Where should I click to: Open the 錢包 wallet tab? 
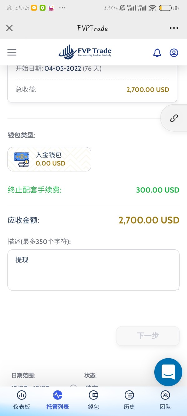(x=93, y=400)
